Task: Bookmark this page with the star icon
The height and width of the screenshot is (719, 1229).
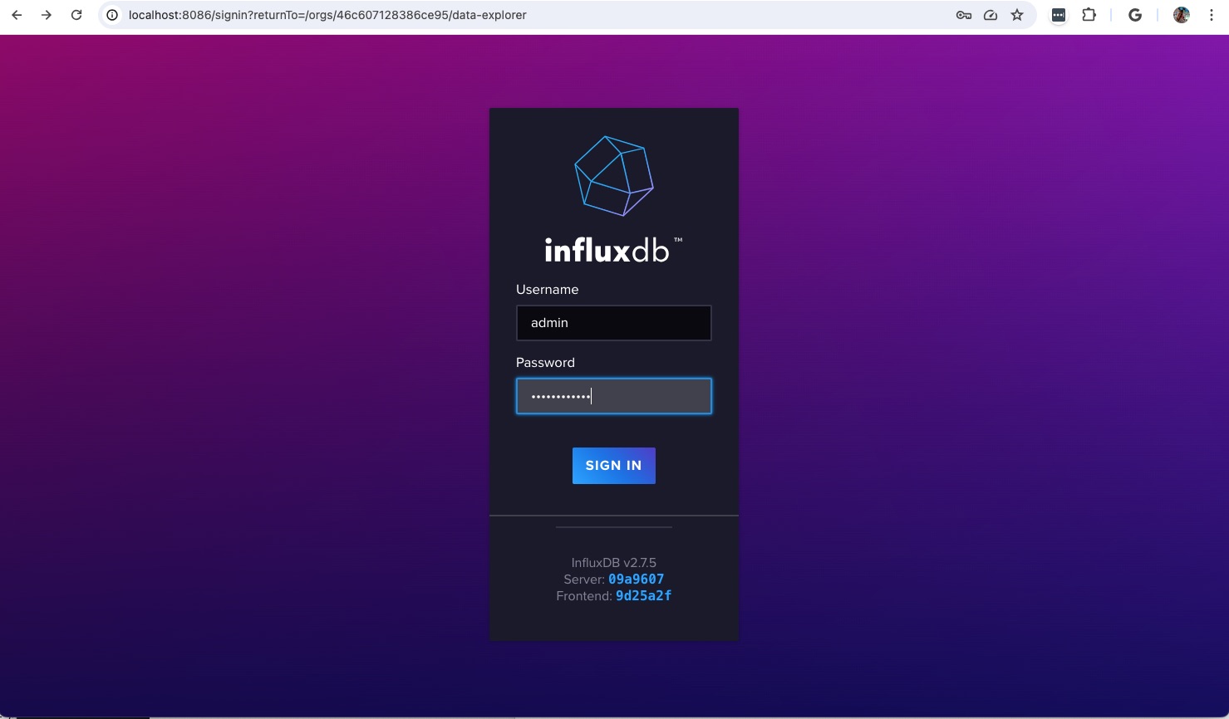Action: [1017, 15]
